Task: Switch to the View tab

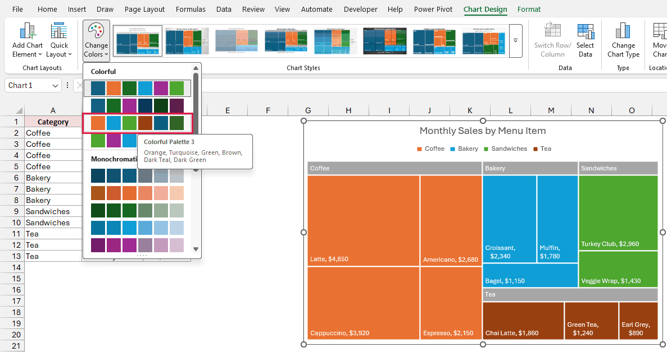Action: 282,9
